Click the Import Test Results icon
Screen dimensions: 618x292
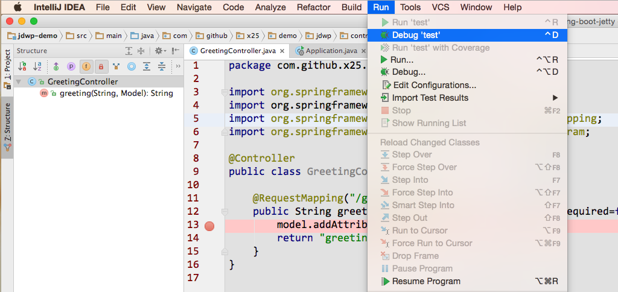pyautogui.click(x=385, y=98)
